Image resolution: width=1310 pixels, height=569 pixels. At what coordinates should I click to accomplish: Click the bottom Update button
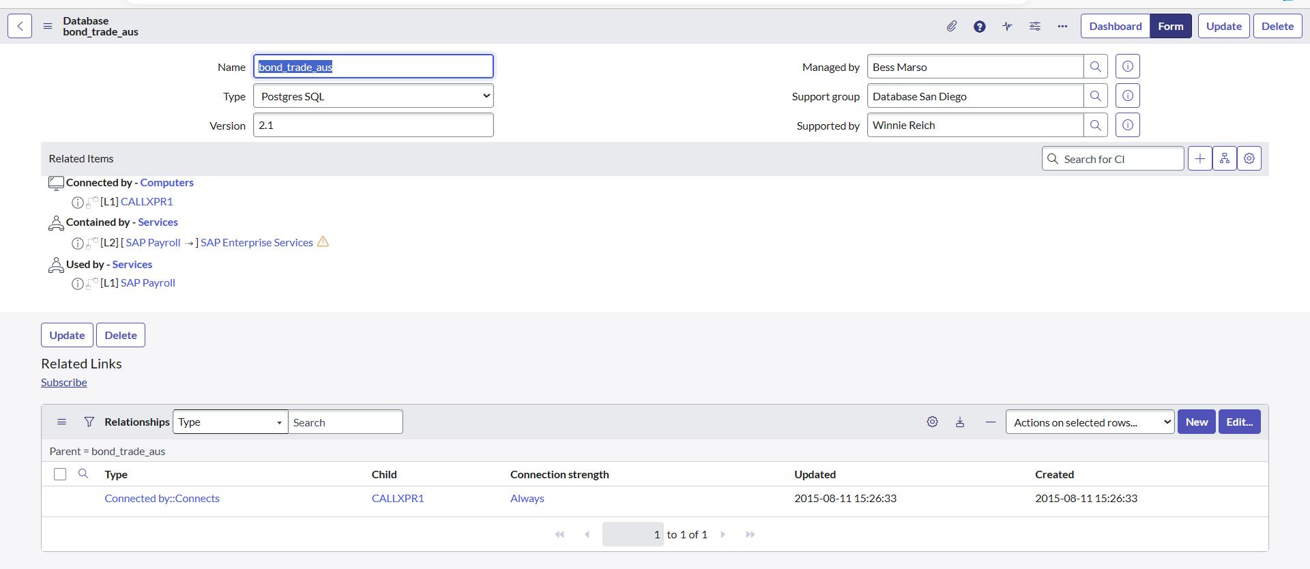click(x=67, y=335)
